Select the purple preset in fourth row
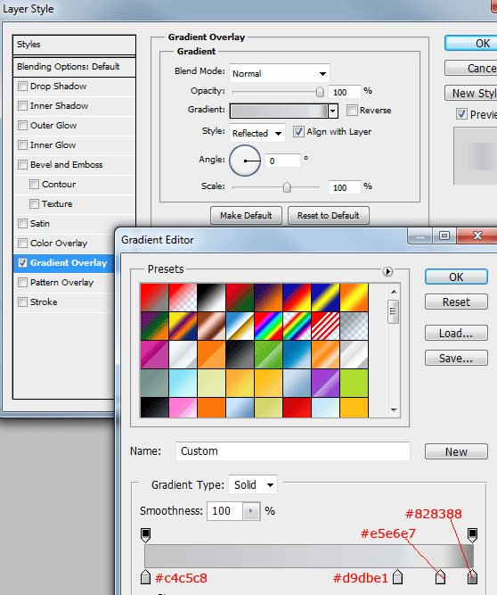Image resolution: width=497 pixels, height=595 pixels. pyautogui.click(x=325, y=383)
